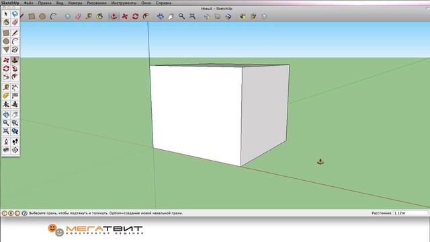
Task: Open the Окно menu
Action: coord(146,3)
